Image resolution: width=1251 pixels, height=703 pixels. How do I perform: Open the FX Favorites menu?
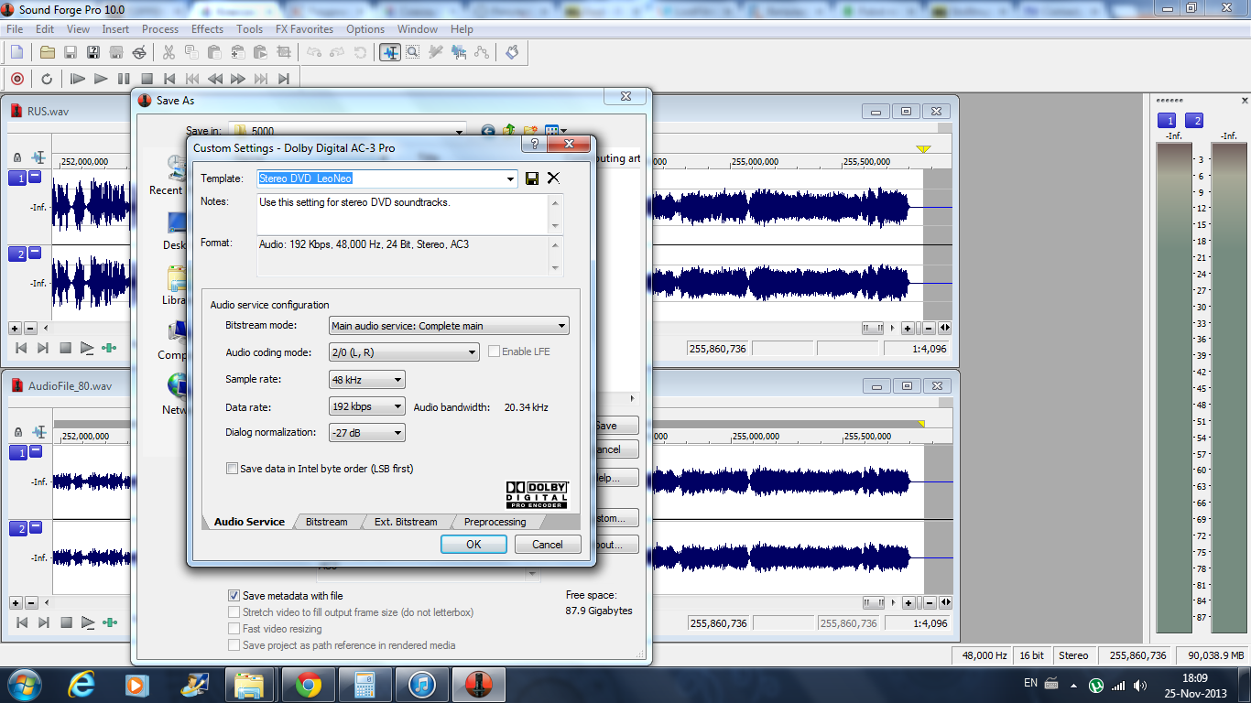click(304, 29)
